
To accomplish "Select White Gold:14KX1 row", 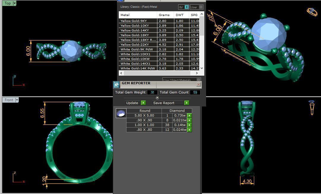I will (159, 63).
